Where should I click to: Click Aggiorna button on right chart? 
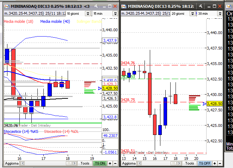click(129, 163)
